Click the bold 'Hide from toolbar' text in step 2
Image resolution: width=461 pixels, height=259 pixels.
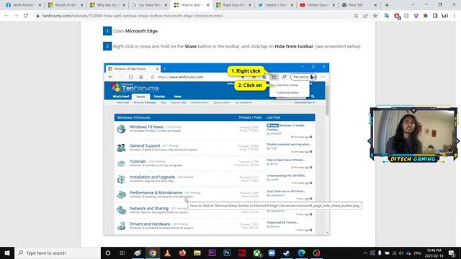294,46
